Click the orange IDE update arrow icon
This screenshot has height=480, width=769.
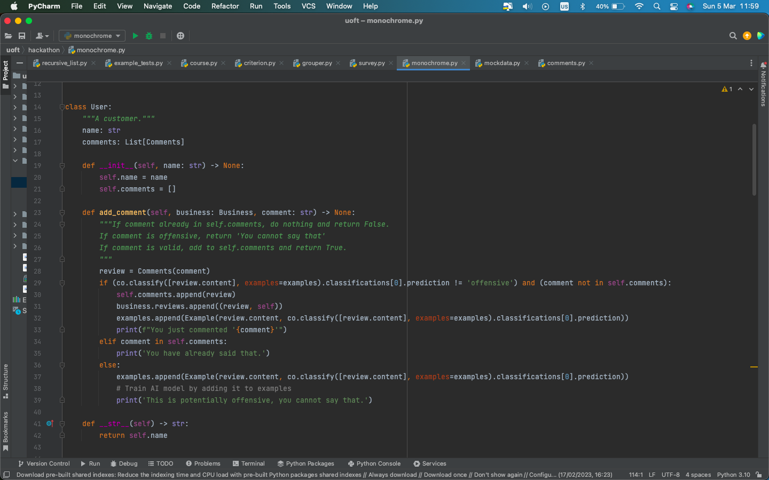pyautogui.click(x=747, y=36)
